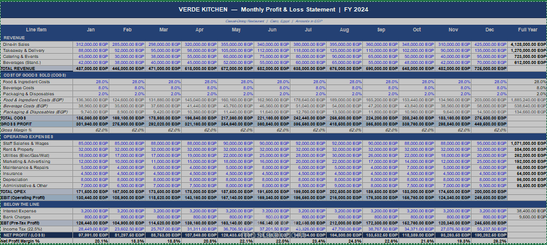Viewport: 547px width, 245px height.
Task: Click the 'Bank Charges' row label
Action: (x=37, y=217)
